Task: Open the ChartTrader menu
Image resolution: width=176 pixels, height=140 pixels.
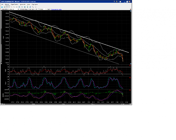Action: coord(14,4)
